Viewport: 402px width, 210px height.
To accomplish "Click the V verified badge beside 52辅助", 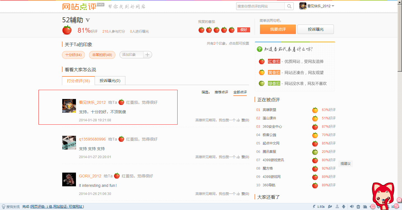I will pos(88,20).
